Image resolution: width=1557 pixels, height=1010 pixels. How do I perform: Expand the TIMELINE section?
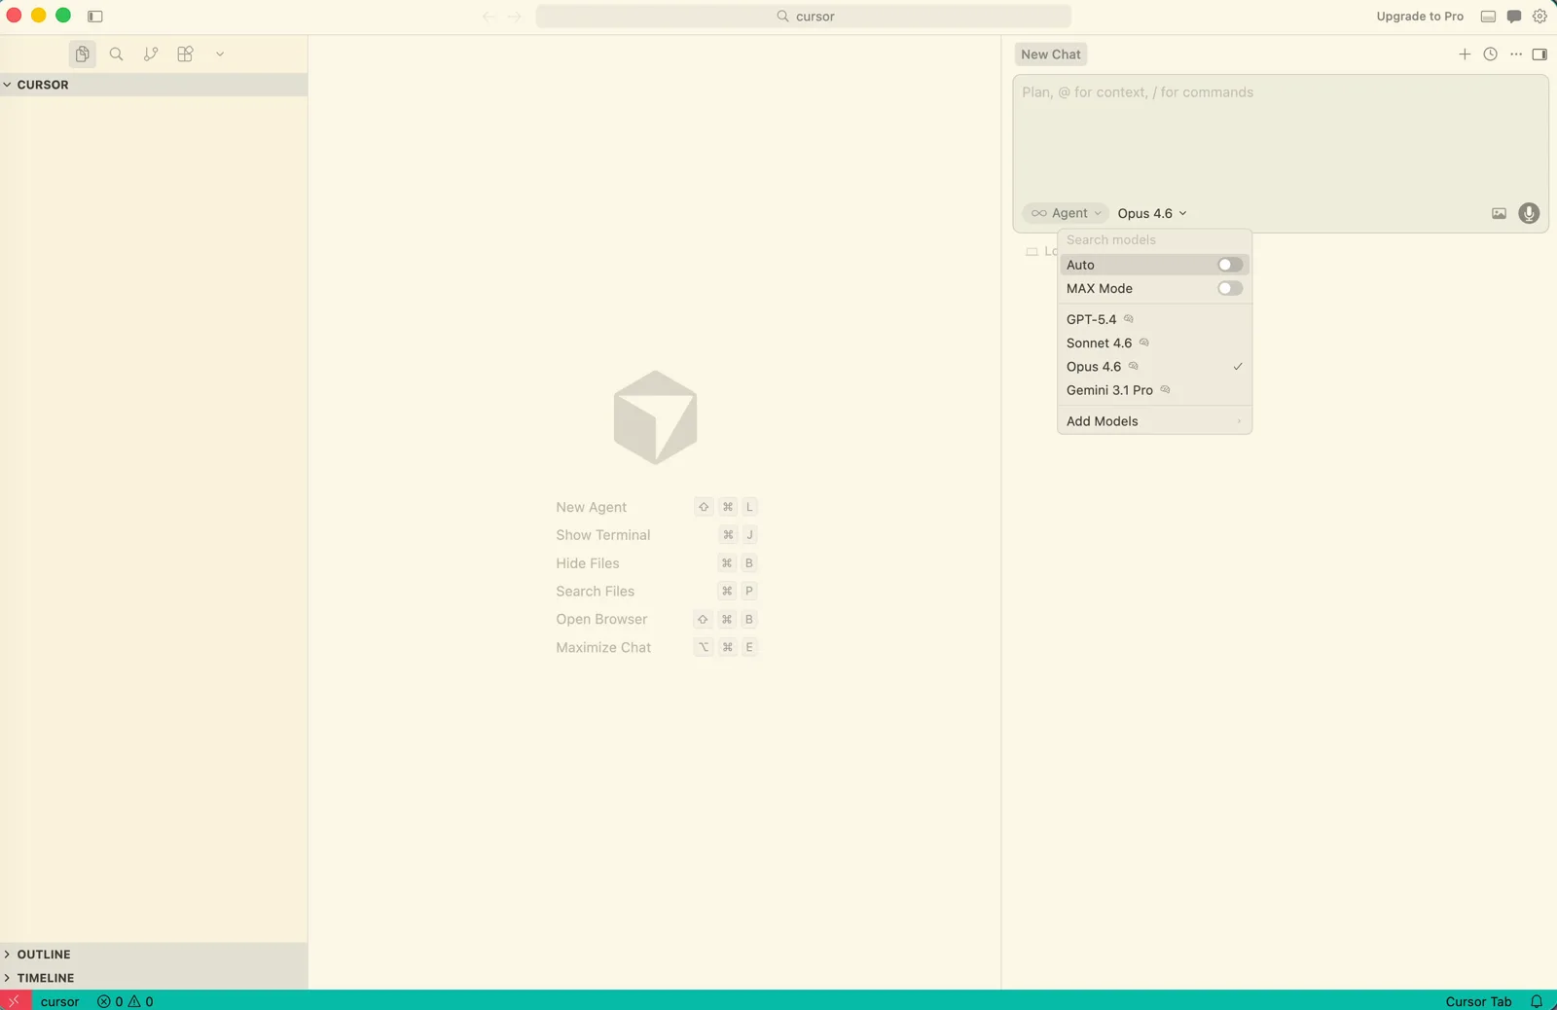[154, 978]
